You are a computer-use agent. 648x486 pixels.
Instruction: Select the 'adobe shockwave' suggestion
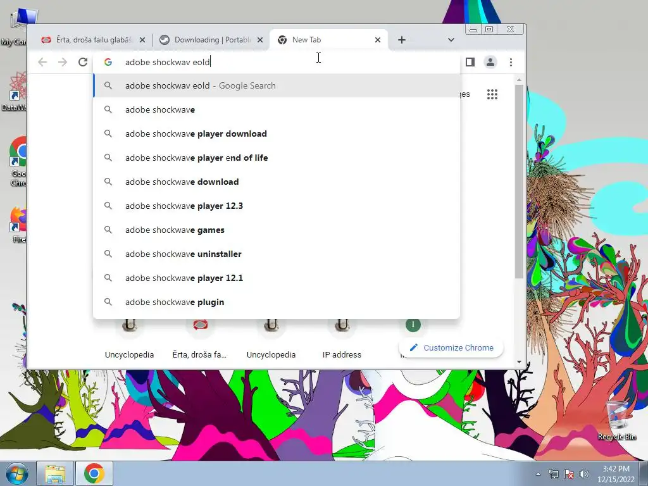(277, 109)
